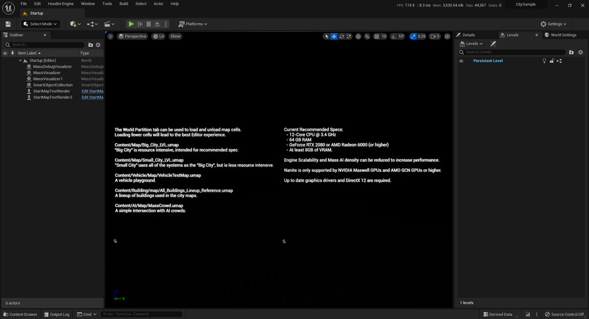Open Edit StartMa link for StartMapTextRender
The image size is (589, 319).
(92, 91)
